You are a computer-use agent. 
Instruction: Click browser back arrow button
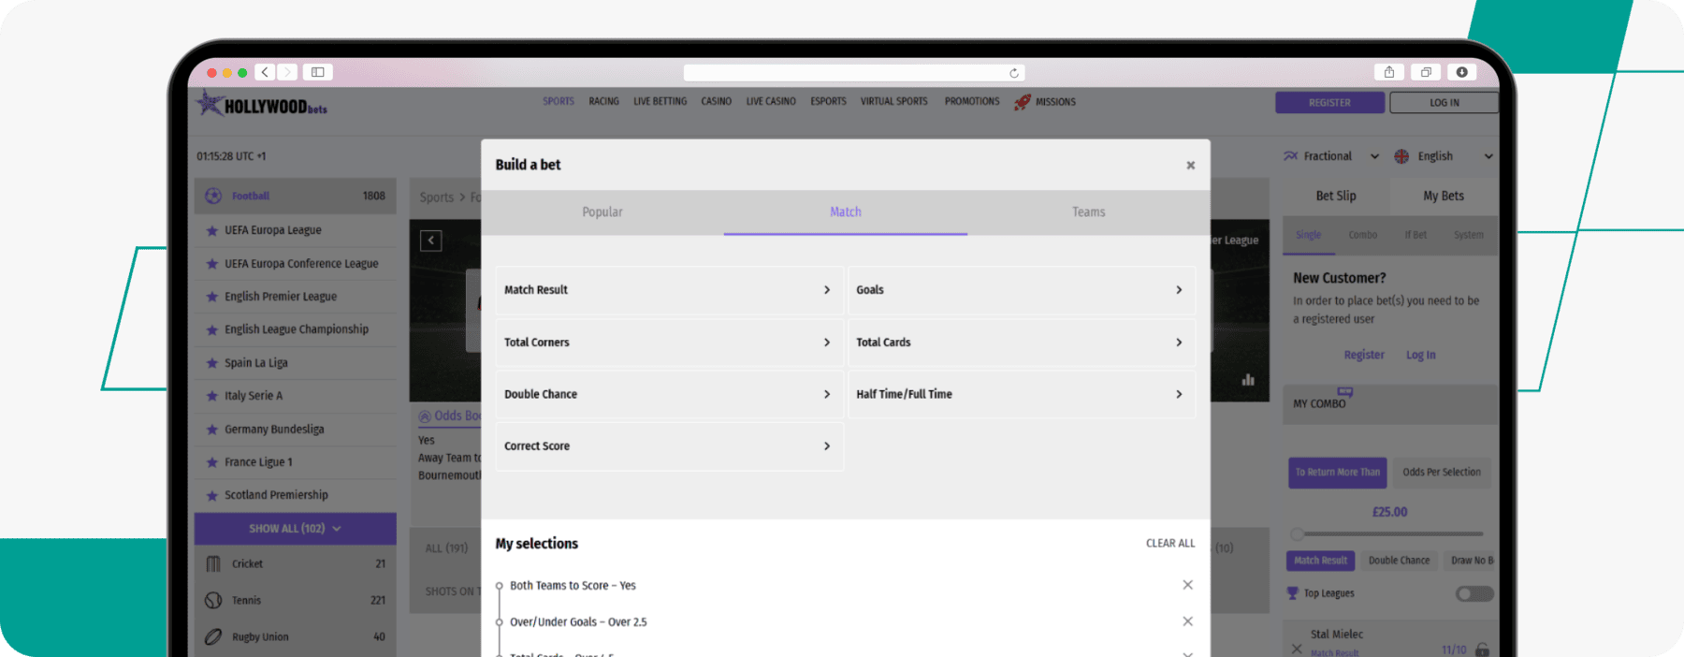point(266,72)
